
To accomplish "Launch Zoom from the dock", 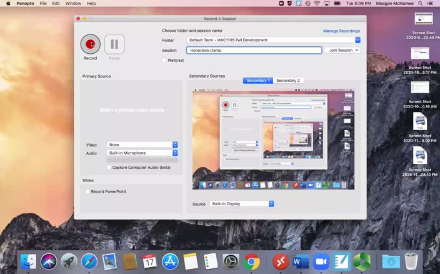I will (321, 261).
